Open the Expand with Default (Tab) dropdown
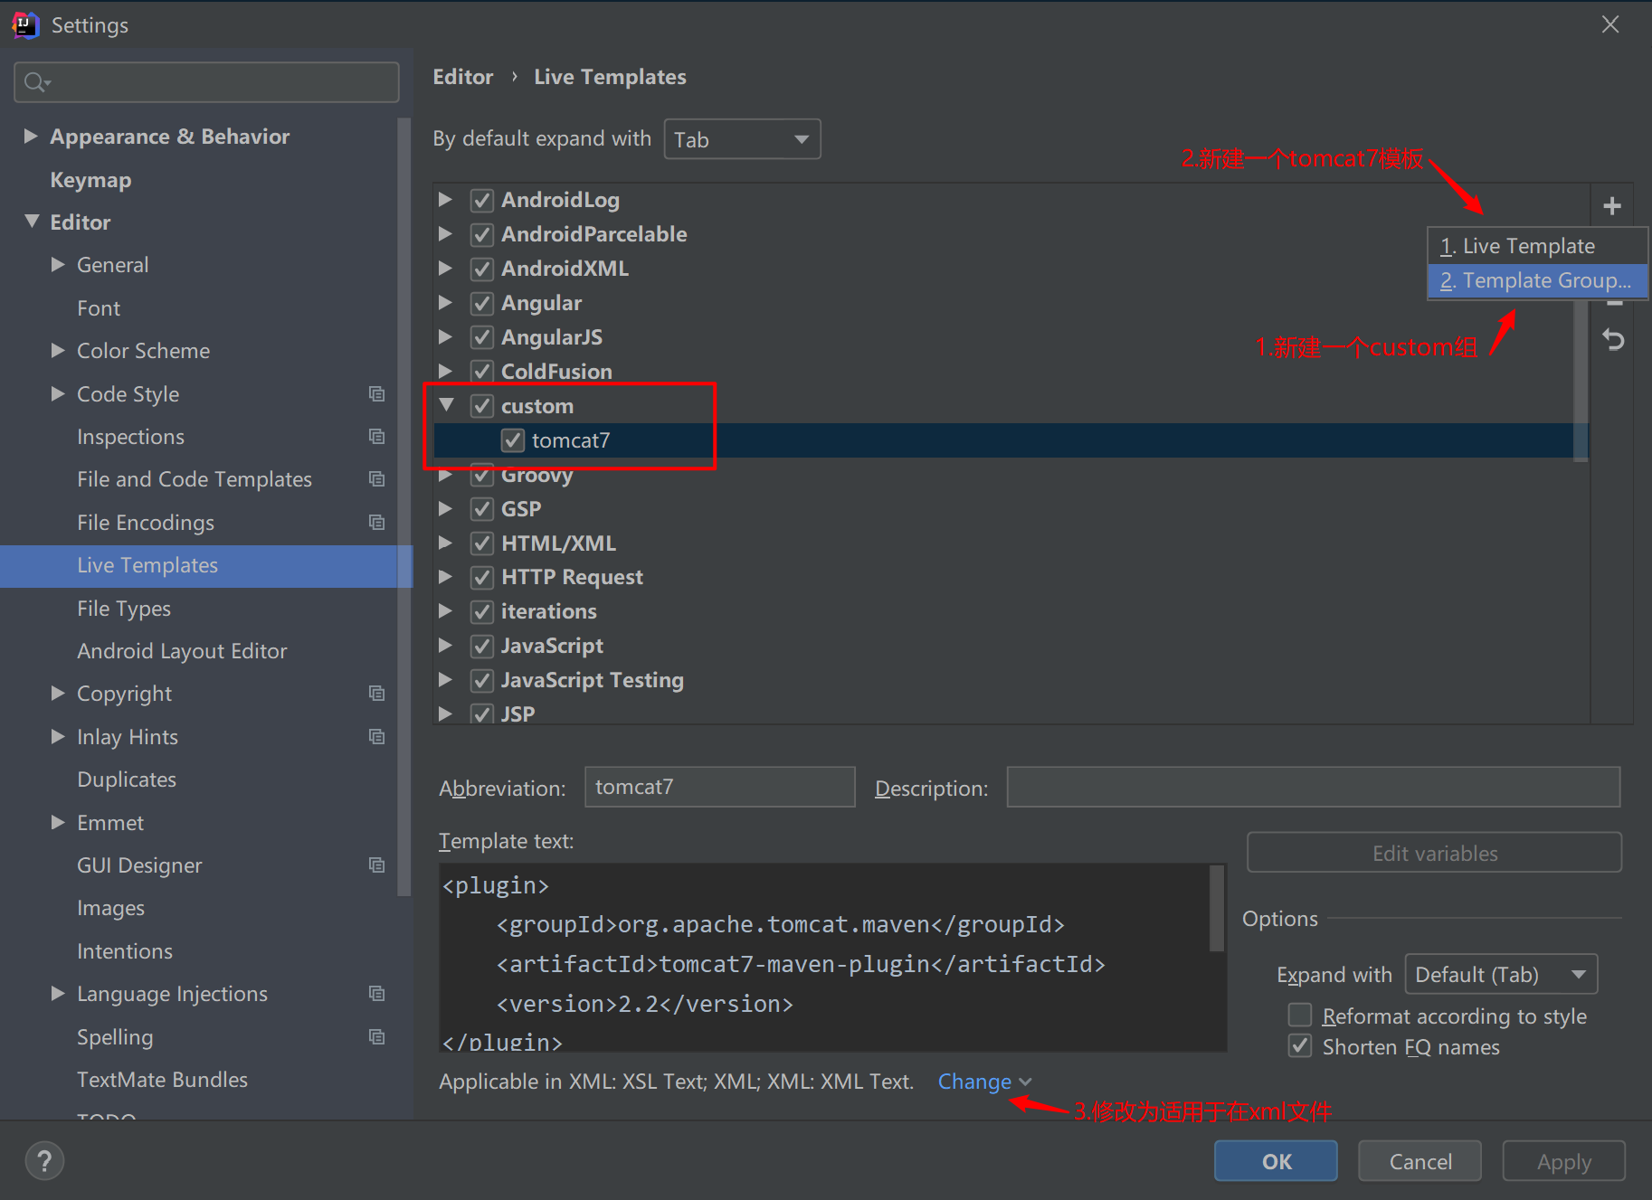This screenshot has height=1200, width=1652. pyautogui.click(x=1501, y=975)
